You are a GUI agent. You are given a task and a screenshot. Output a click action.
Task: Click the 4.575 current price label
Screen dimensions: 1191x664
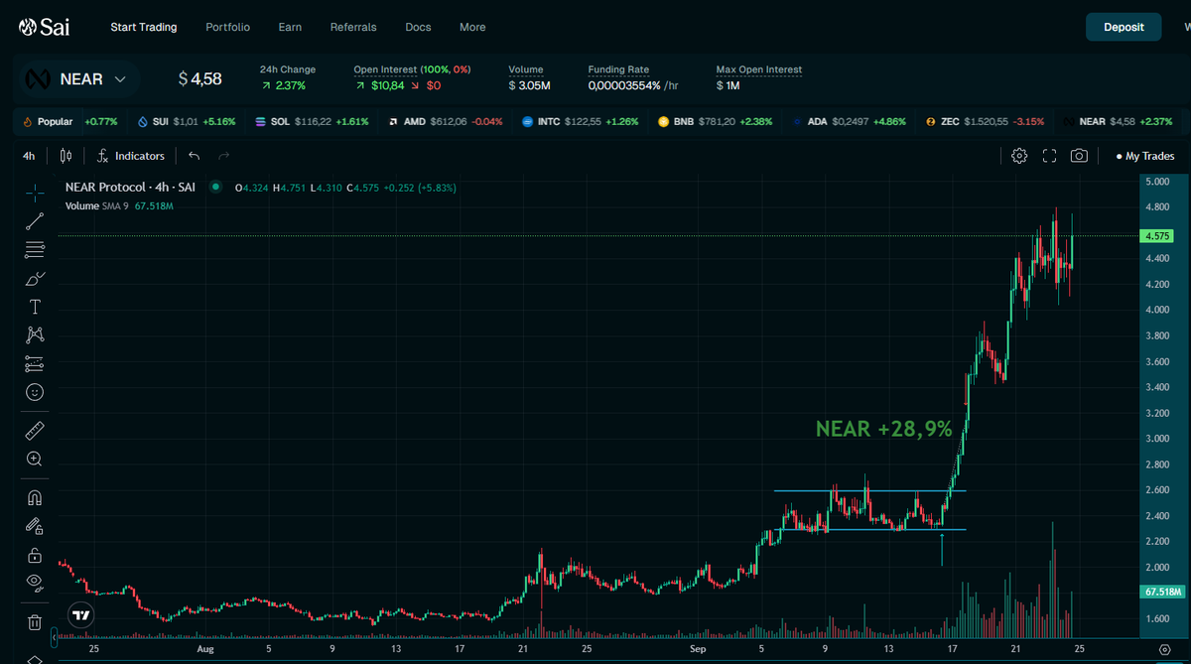[1159, 236]
